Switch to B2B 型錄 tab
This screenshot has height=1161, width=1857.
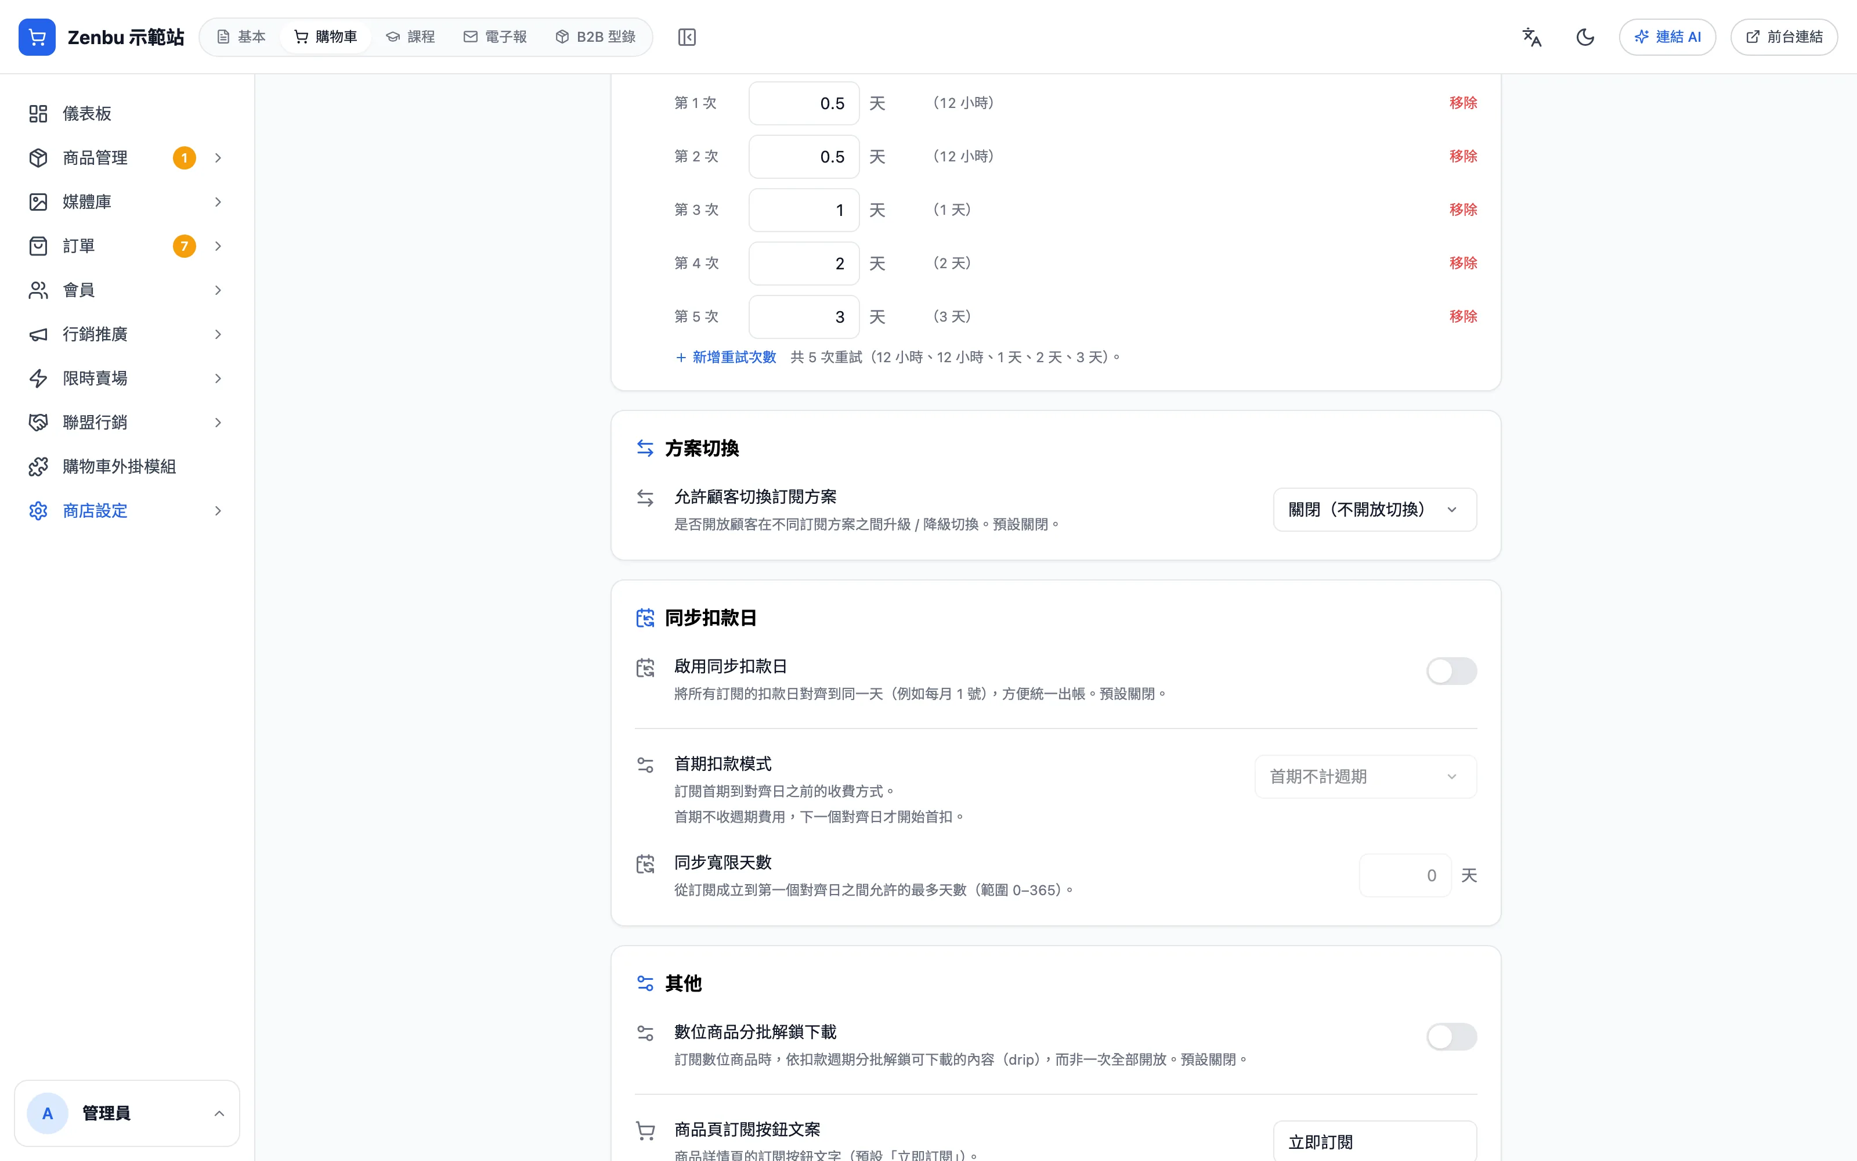(595, 37)
